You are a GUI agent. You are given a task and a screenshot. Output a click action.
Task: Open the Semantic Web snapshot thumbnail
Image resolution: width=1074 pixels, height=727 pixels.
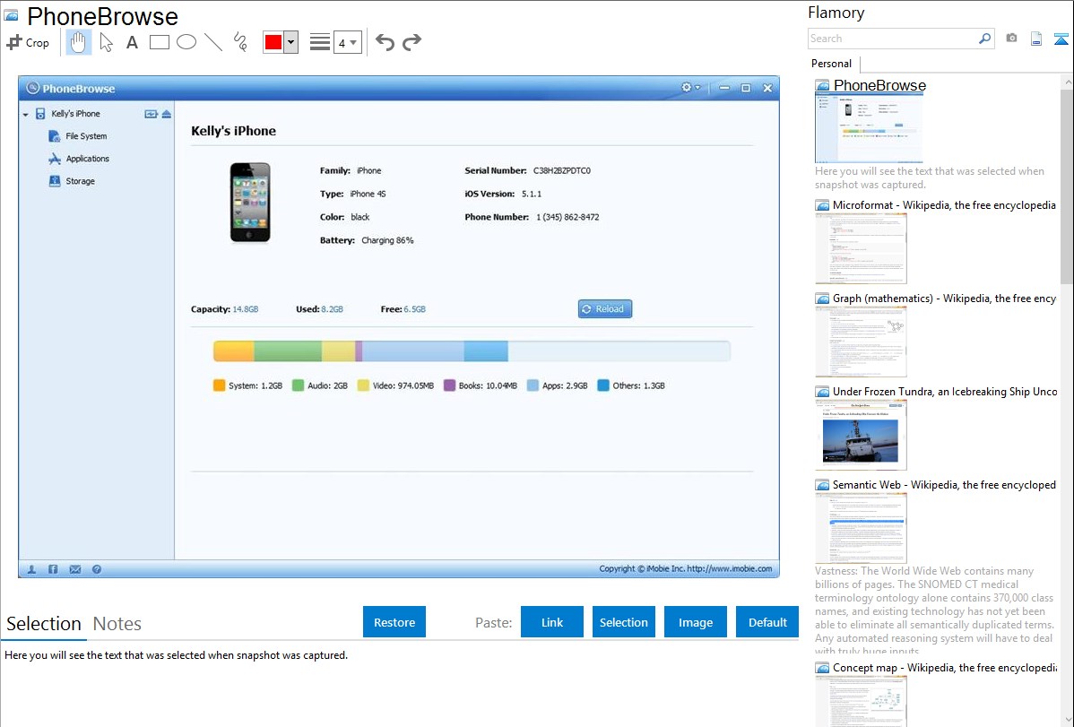861,528
